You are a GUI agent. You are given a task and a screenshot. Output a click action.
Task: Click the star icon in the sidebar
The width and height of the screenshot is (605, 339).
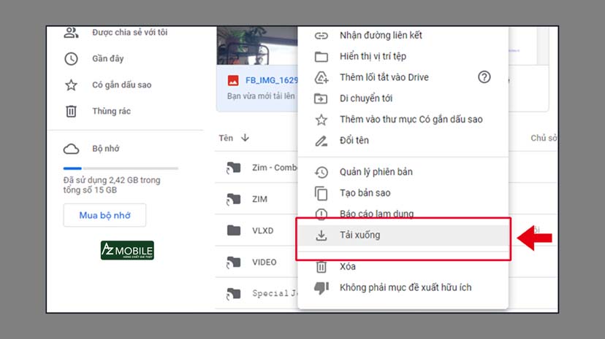pyautogui.click(x=71, y=85)
